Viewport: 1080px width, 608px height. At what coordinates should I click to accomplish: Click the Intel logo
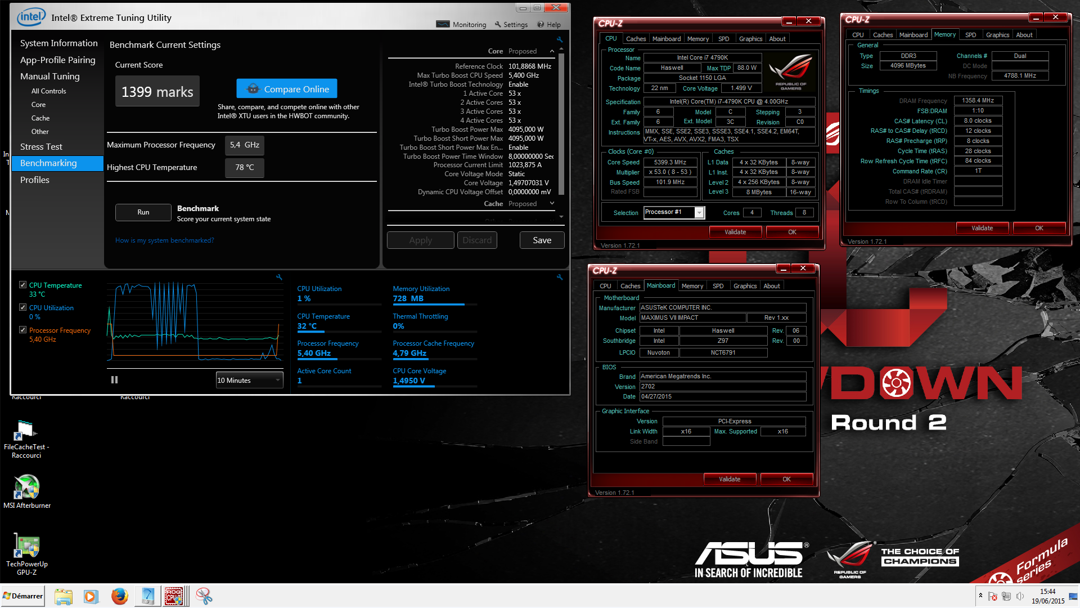pyautogui.click(x=31, y=17)
